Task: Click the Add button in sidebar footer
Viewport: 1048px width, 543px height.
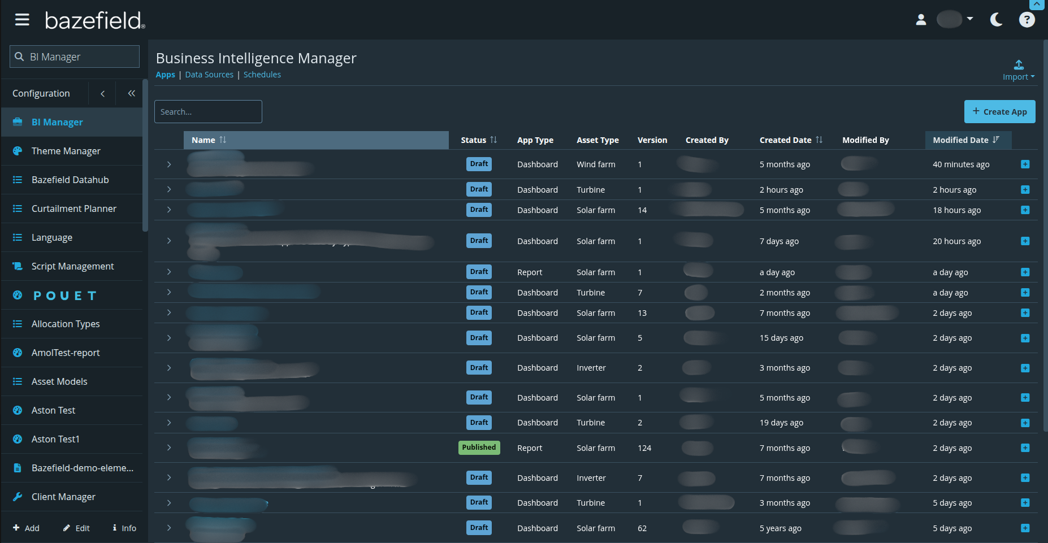Action: [26, 528]
